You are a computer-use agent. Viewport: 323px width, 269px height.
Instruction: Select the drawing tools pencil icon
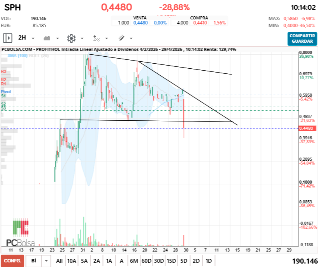coord(121,38)
